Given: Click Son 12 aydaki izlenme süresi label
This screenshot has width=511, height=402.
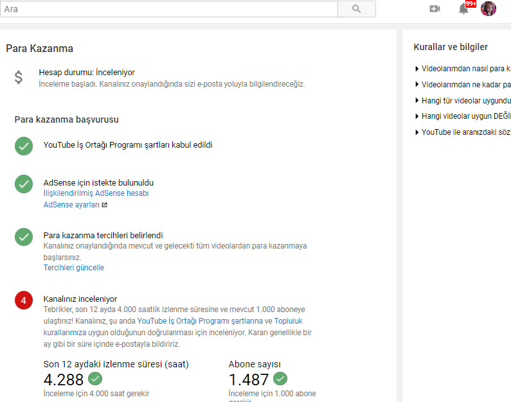Looking at the screenshot, I should click(116, 364).
